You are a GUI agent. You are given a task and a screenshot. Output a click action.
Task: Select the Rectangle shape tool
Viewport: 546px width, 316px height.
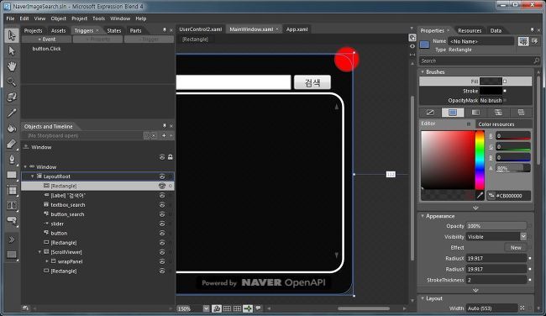point(12,175)
